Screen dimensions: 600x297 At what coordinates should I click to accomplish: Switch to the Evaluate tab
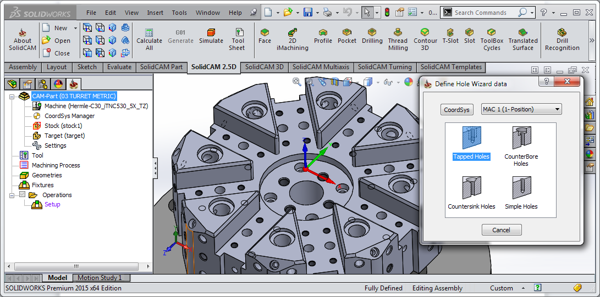(x=119, y=67)
